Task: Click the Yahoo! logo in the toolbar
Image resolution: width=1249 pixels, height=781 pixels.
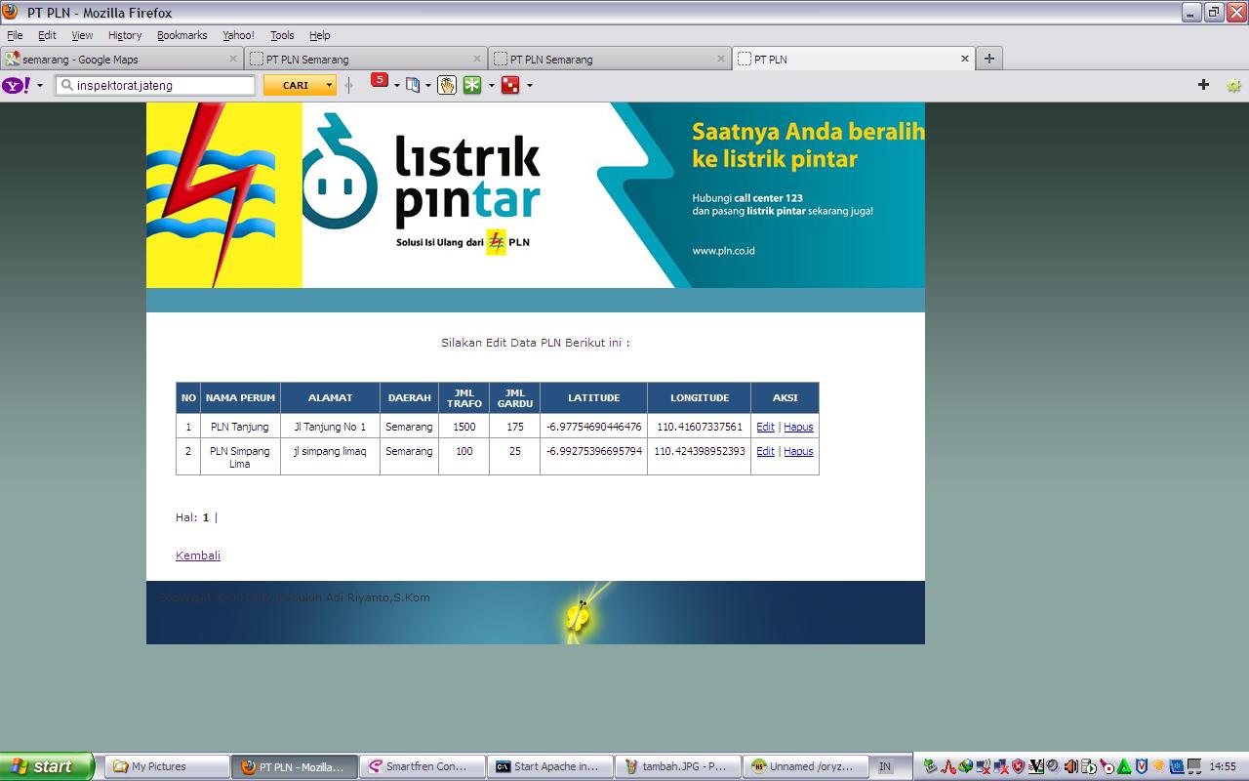Action: pyautogui.click(x=17, y=86)
